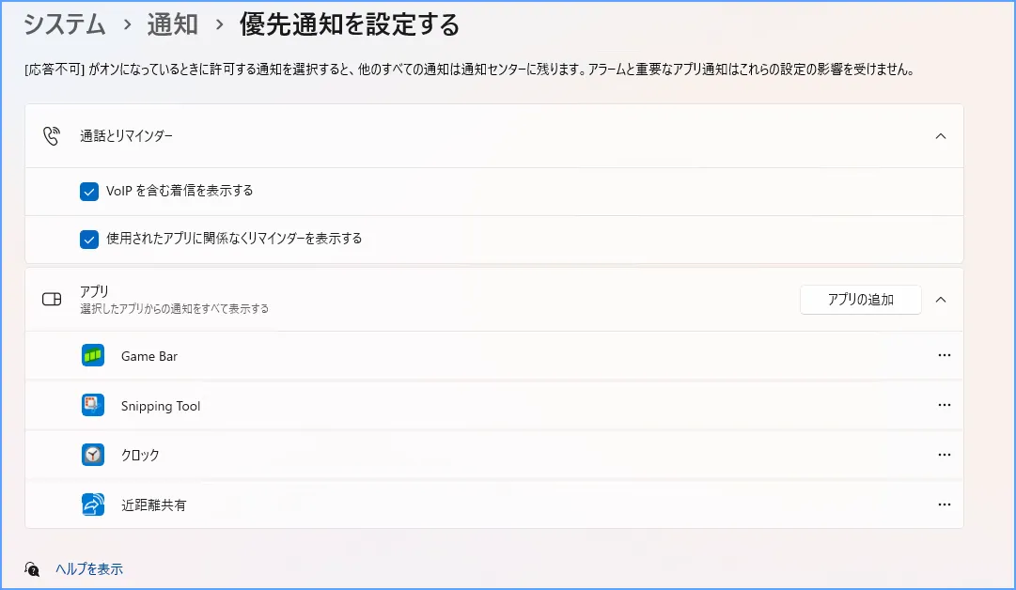Click the Game Bar app icon

coord(93,355)
